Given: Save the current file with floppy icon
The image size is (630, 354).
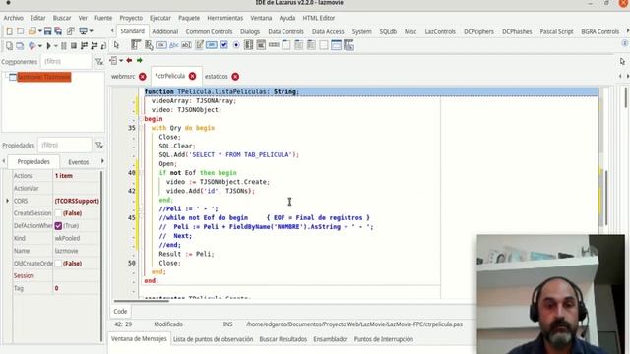Looking at the screenshot, I should click(x=47, y=31).
